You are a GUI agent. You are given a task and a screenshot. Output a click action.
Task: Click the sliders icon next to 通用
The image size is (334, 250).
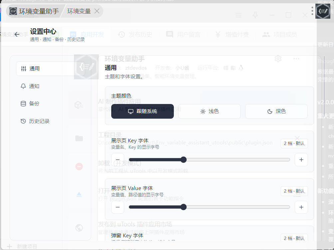point(24,68)
